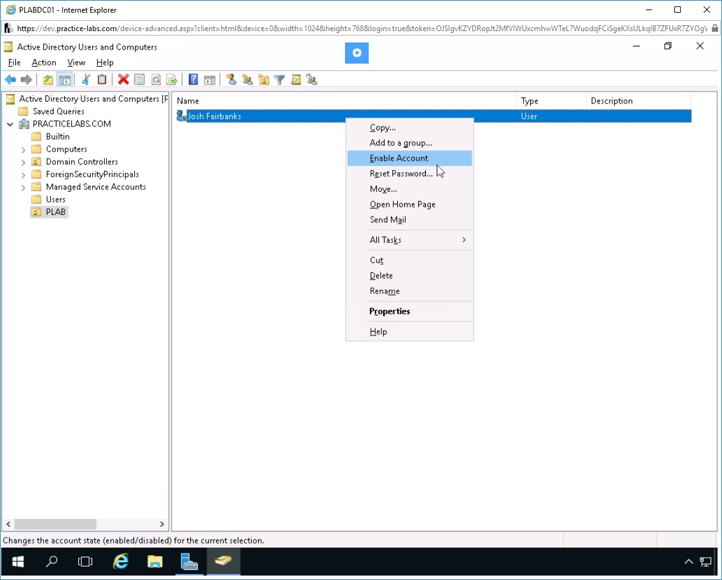Expand the Domain Controllers node

click(x=23, y=161)
